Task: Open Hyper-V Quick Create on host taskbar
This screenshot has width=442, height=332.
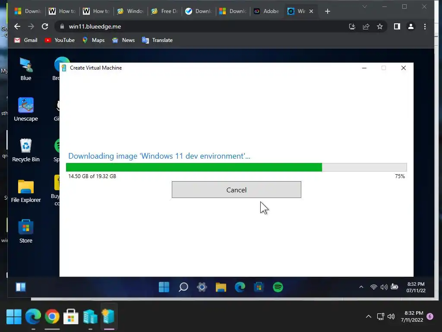Action: click(109, 317)
